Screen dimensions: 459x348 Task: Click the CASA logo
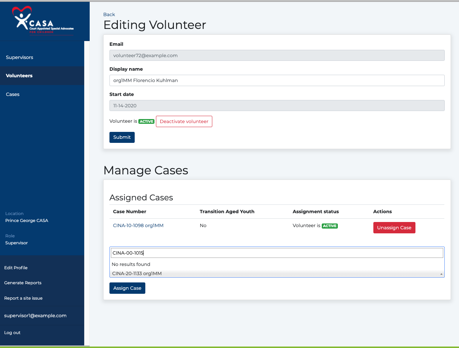tap(42, 20)
